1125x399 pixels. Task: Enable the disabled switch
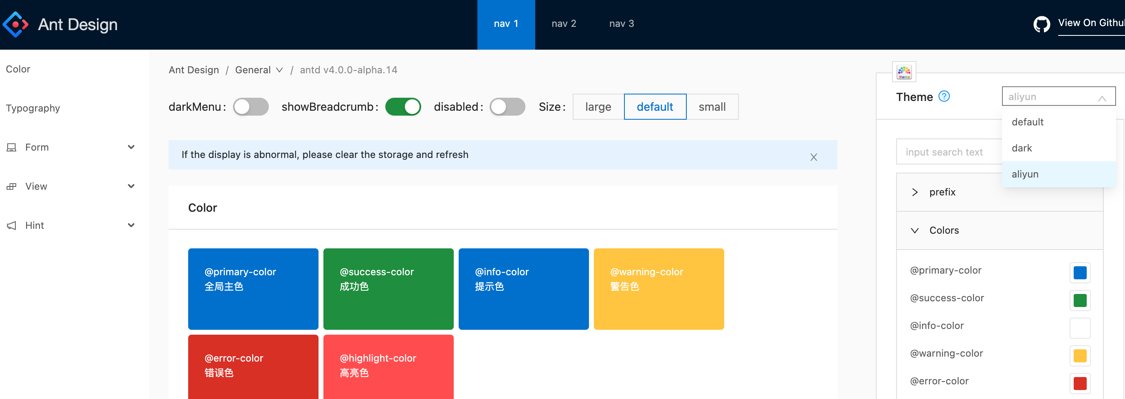(507, 107)
